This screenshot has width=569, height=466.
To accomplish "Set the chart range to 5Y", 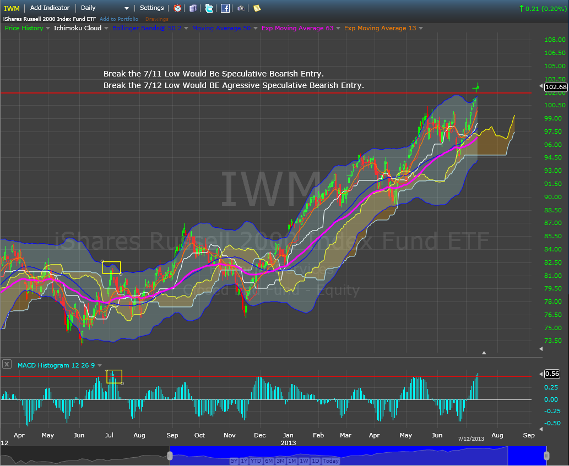I will click(234, 461).
